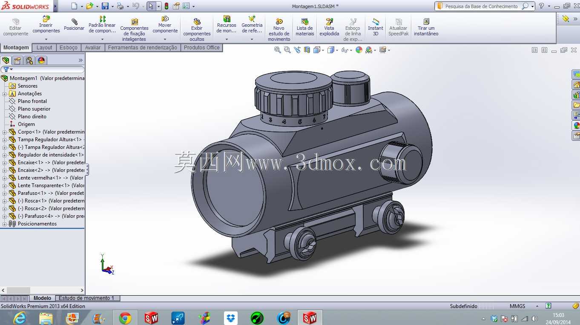This screenshot has height=325, width=580.
Task: Open the Recursos de montagem dropdown arrow
Action: pyautogui.click(x=227, y=39)
